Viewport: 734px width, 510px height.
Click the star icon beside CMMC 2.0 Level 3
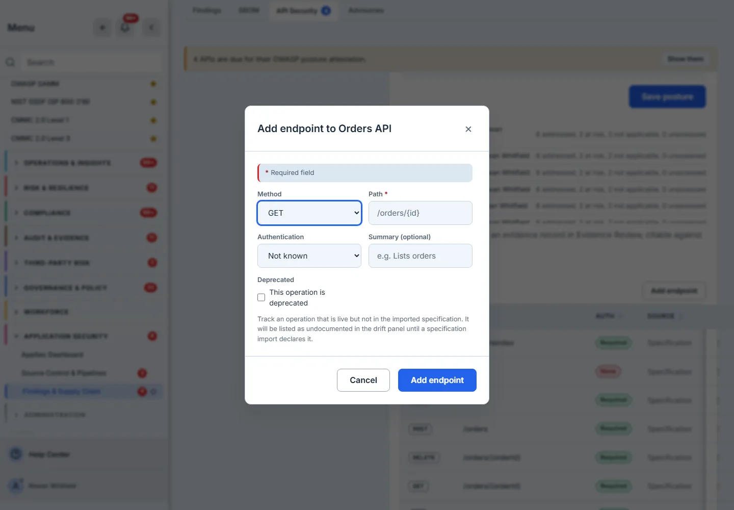pos(153,139)
